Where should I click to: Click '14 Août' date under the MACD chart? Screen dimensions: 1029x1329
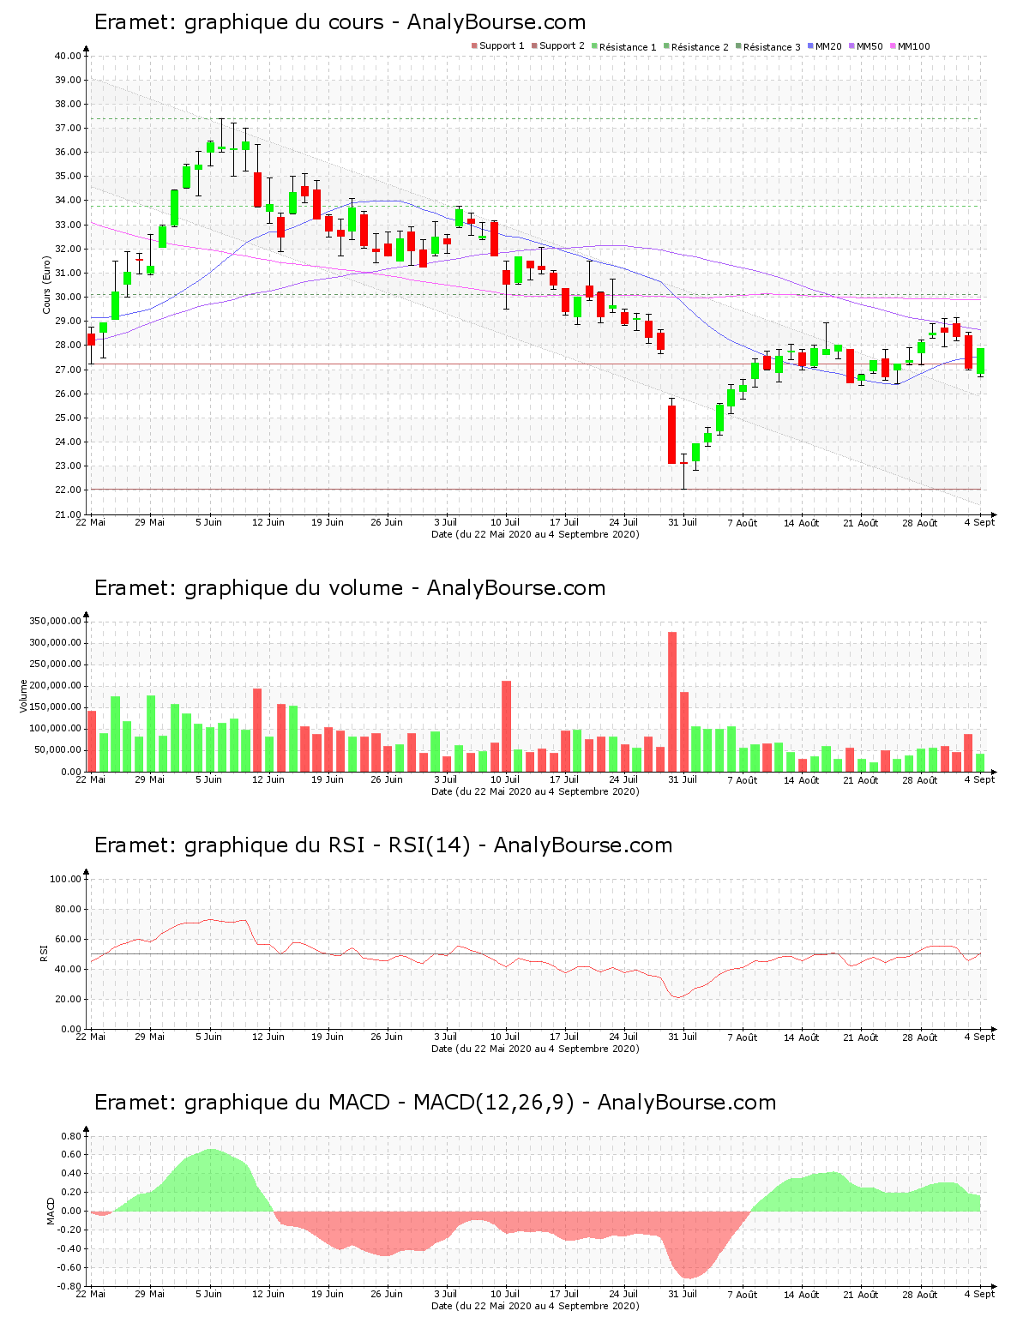pos(802,1295)
